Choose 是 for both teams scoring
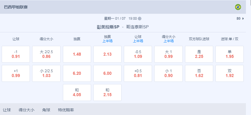Viewport: 251px width, 115px height. pyautogui.click(x=199, y=54)
